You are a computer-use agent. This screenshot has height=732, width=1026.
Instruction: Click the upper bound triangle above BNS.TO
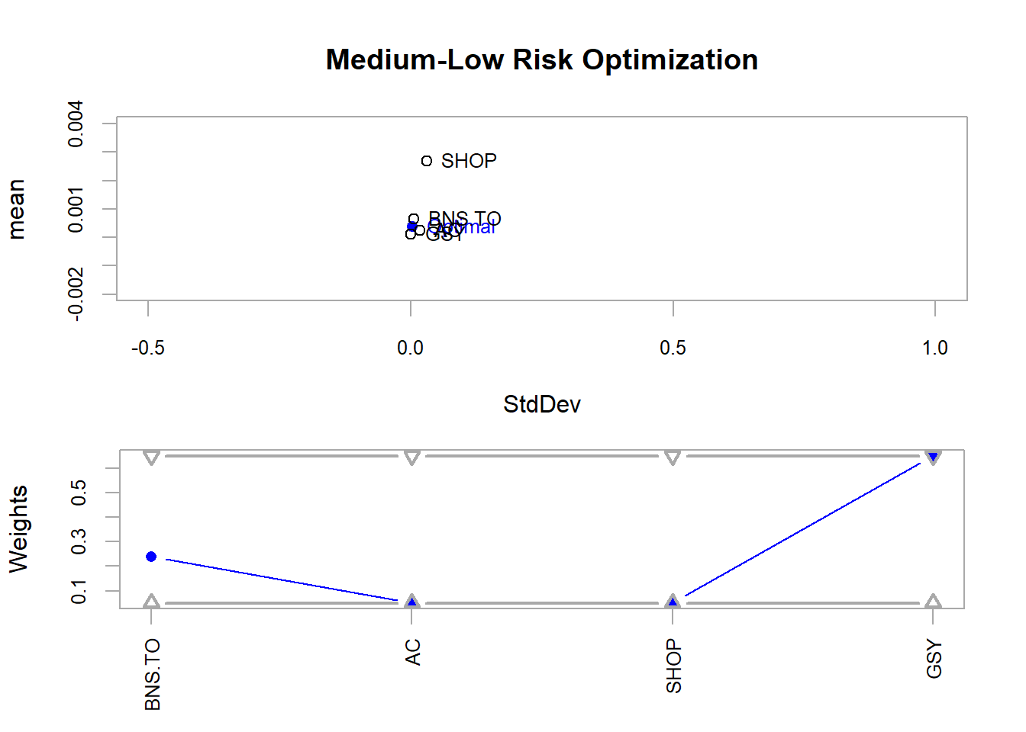point(151,457)
